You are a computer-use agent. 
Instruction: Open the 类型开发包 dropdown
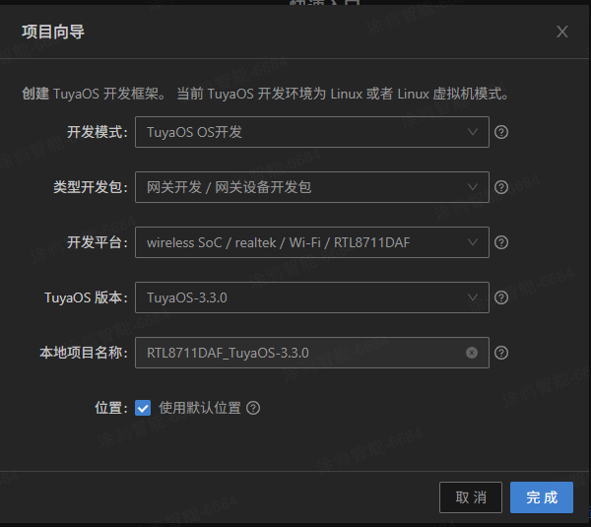tap(312, 187)
